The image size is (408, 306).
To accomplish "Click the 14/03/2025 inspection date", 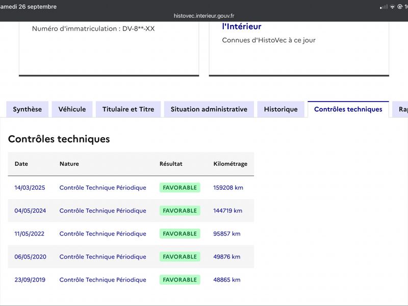I will [30, 188].
